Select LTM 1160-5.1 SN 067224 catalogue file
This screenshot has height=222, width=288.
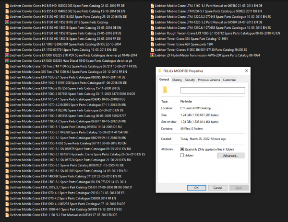[x=68, y=160]
